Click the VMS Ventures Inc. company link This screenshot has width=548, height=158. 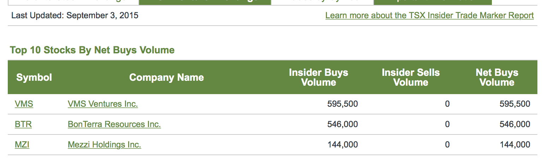[x=103, y=104]
